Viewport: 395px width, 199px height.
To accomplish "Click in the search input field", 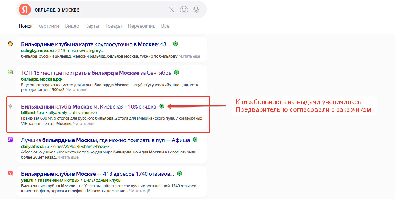I will click(99, 10).
